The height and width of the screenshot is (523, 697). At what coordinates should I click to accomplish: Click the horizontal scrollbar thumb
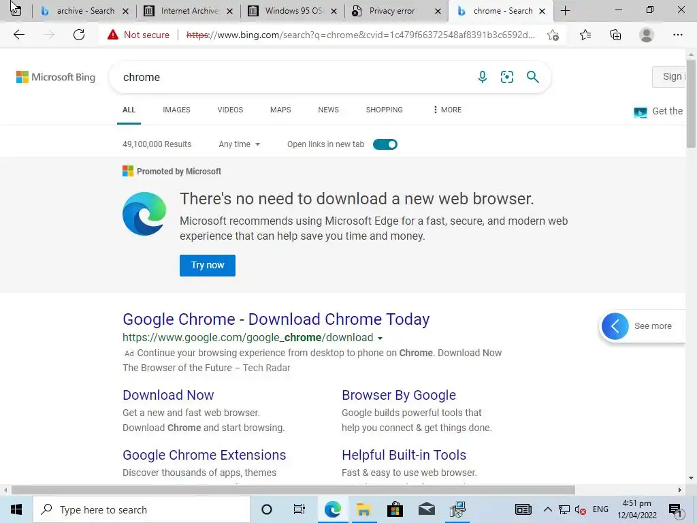tap(293, 490)
